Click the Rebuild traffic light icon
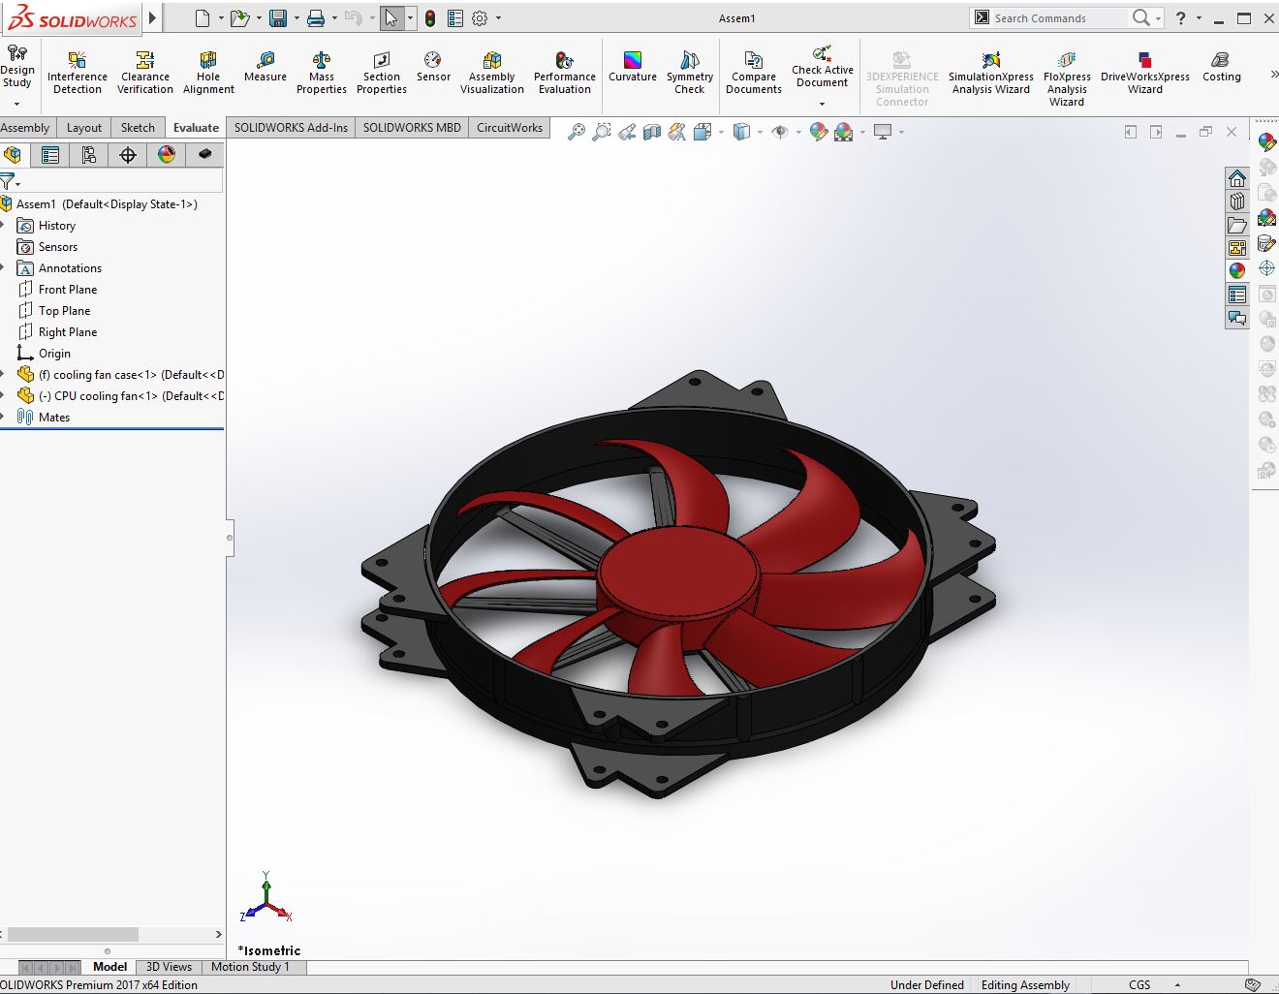The image size is (1279, 994). pos(430,18)
